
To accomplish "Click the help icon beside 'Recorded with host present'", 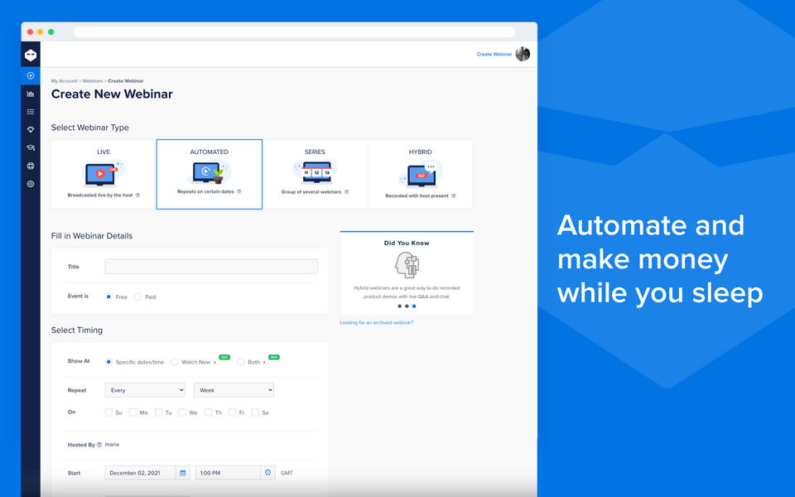I will pos(453,195).
